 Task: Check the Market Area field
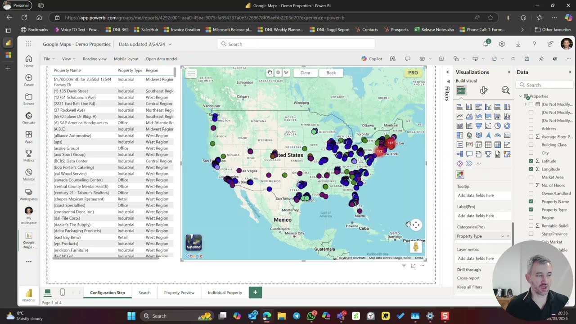(x=531, y=177)
